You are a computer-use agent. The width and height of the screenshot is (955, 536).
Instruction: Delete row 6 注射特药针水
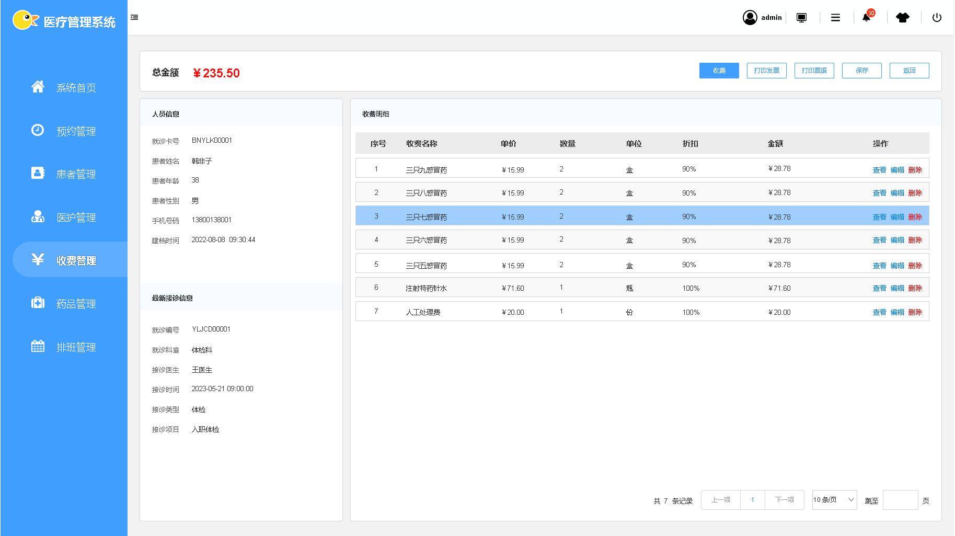915,288
